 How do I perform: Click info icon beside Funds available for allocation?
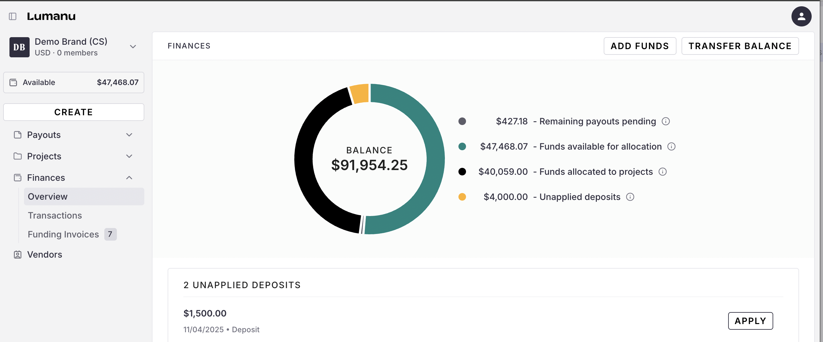(x=671, y=146)
